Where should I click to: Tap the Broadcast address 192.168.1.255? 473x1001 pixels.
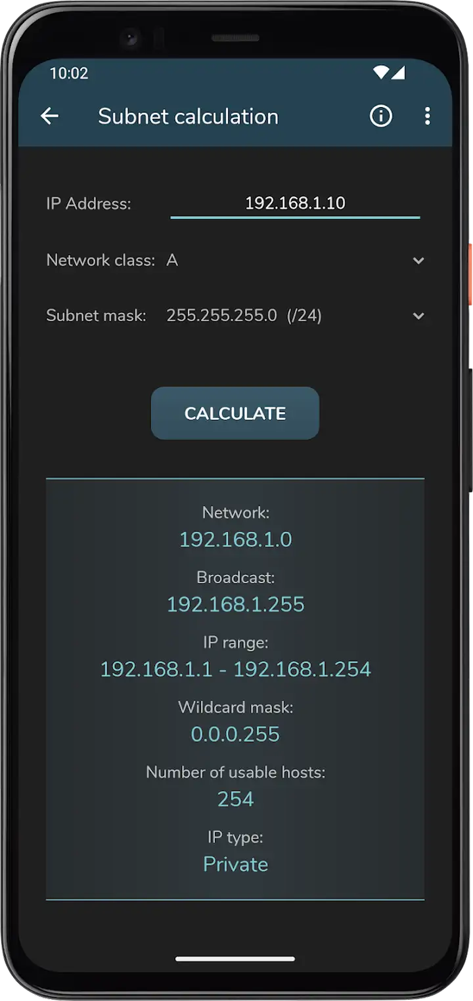tap(235, 604)
